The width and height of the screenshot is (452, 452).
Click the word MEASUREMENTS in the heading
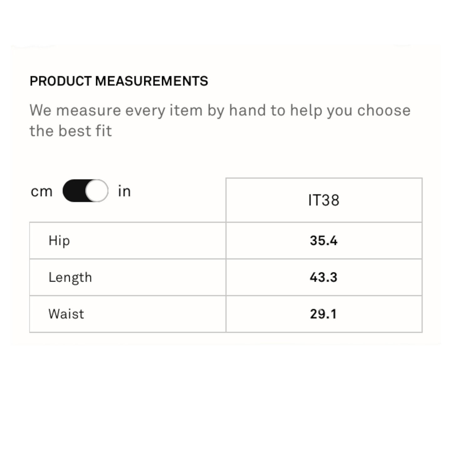(x=152, y=81)
